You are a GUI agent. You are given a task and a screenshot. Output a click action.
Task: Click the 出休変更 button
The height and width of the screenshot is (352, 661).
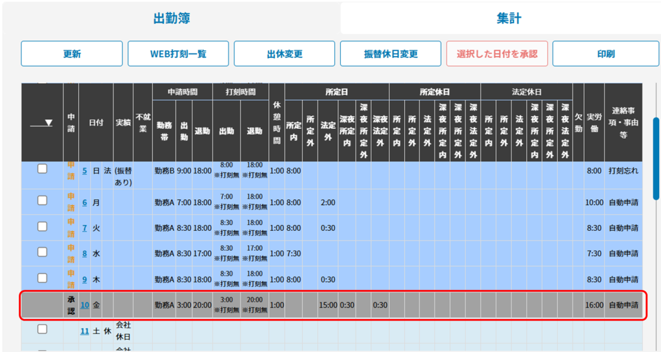pos(284,54)
